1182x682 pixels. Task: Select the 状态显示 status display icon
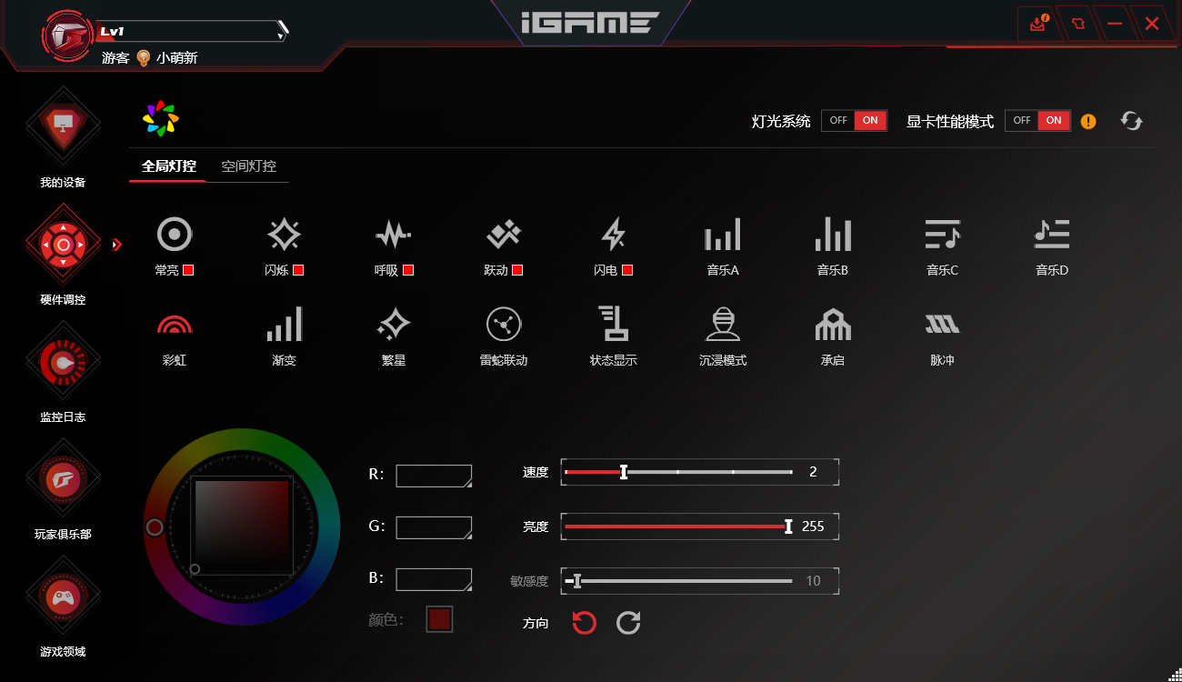(613, 324)
